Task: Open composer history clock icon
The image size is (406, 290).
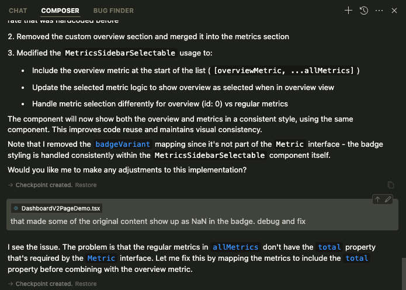Action: point(364,11)
